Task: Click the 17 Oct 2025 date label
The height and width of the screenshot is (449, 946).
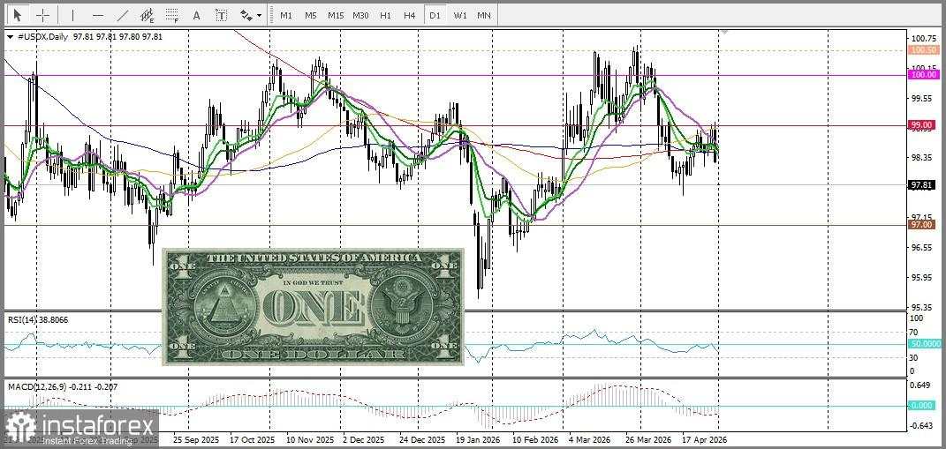Action: coord(254,439)
